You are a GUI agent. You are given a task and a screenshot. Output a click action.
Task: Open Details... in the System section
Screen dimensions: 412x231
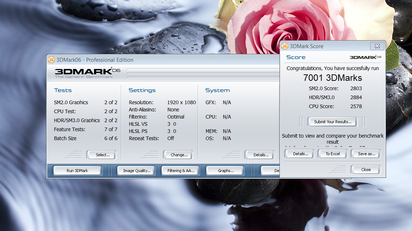(261, 155)
